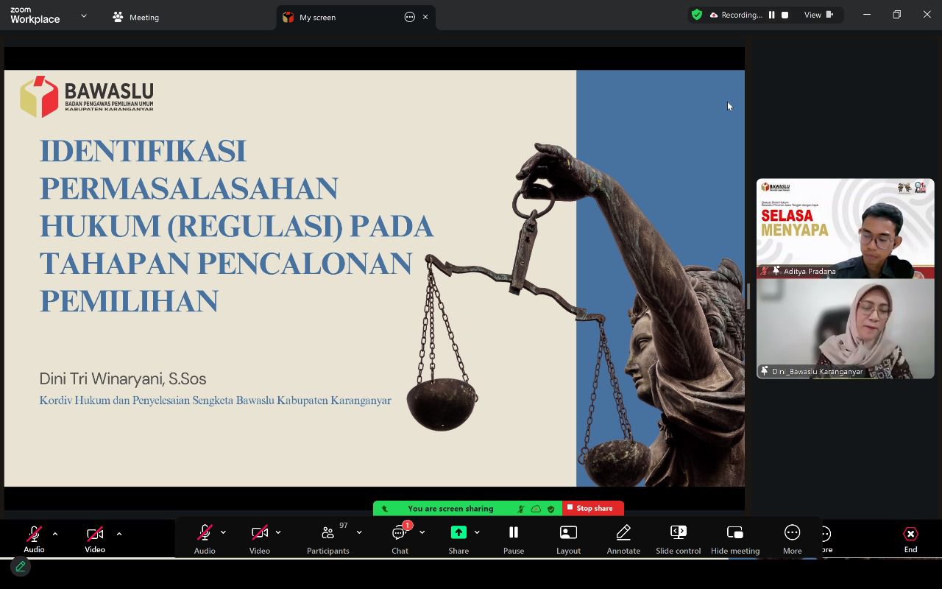Select the My screen tab
The height and width of the screenshot is (589, 942).
[317, 17]
